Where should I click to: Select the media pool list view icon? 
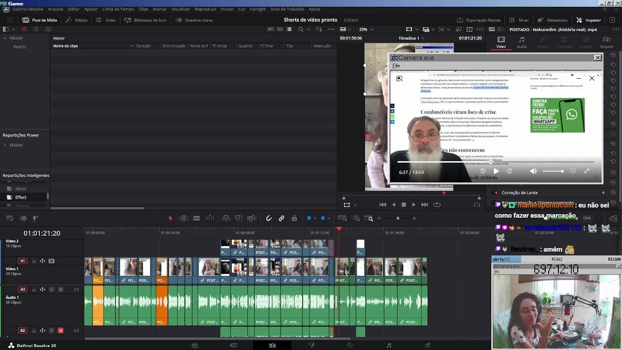[x=289, y=29]
